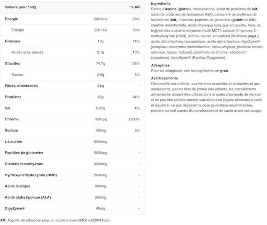
Task: Click the "Acide alpha lipoïque (ALA)" row
Action: (x=27, y=198)
